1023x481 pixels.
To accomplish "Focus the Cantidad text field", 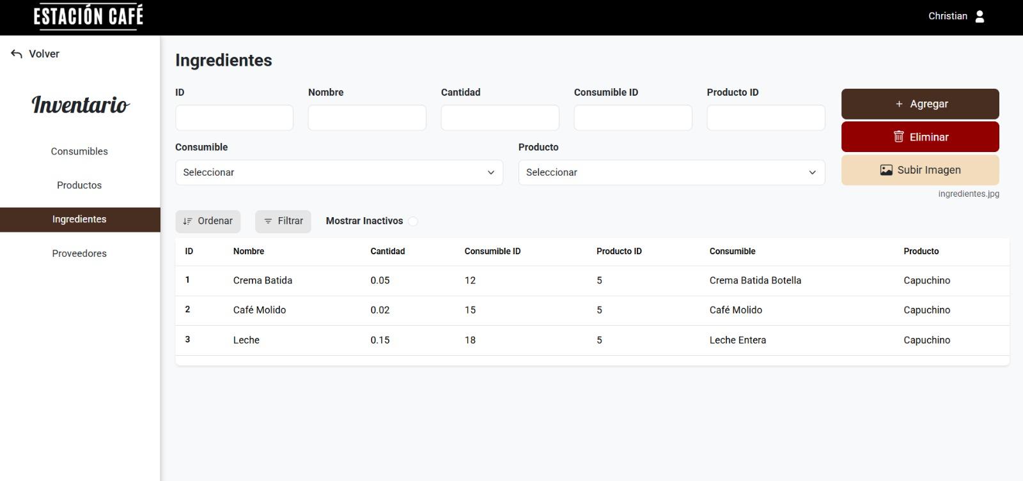I will (x=500, y=118).
